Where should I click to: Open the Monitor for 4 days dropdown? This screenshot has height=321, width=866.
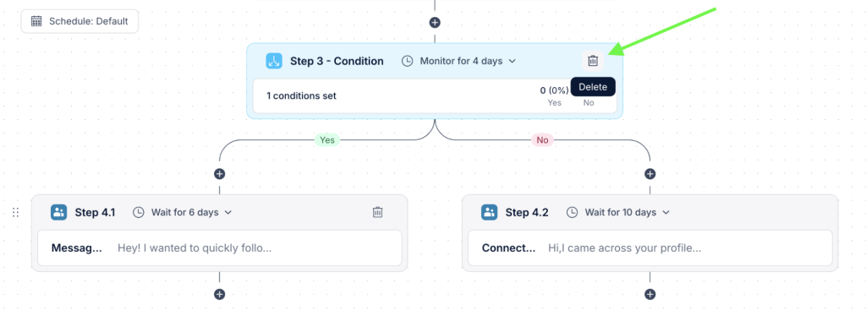pyautogui.click(x=458, y=61)
